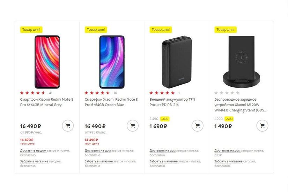Click empty star rating of wireless charger
Screen dimensions: 288x194
(227, 93)
